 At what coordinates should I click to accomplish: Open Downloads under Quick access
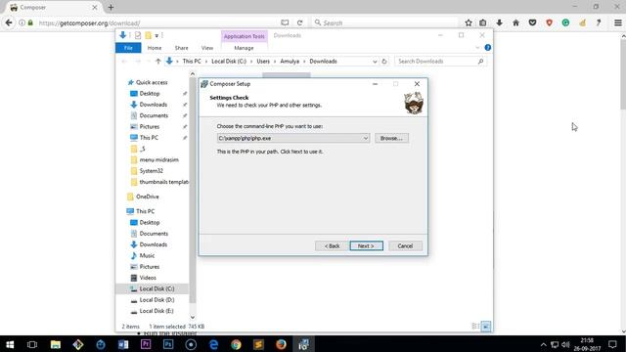pos(153,105)
